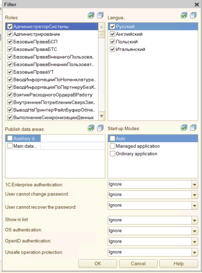Check all roles icon above Roles list

coord(91,16)
